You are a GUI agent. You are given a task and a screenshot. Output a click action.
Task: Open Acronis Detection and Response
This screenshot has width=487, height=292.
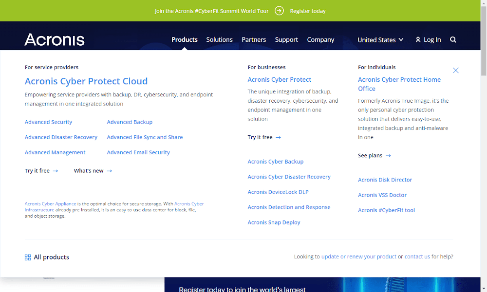pos(289,207)
